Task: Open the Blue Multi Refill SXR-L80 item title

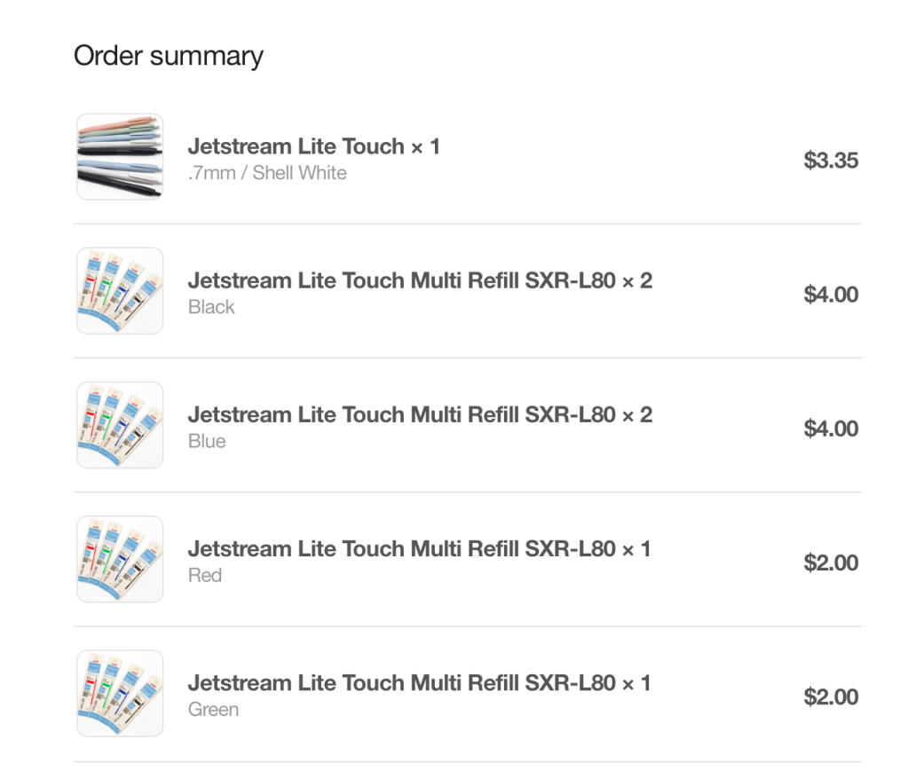Action: [x=420, y=415]
